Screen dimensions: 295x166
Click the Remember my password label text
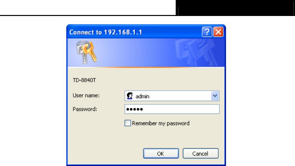[x=161, y=124]
